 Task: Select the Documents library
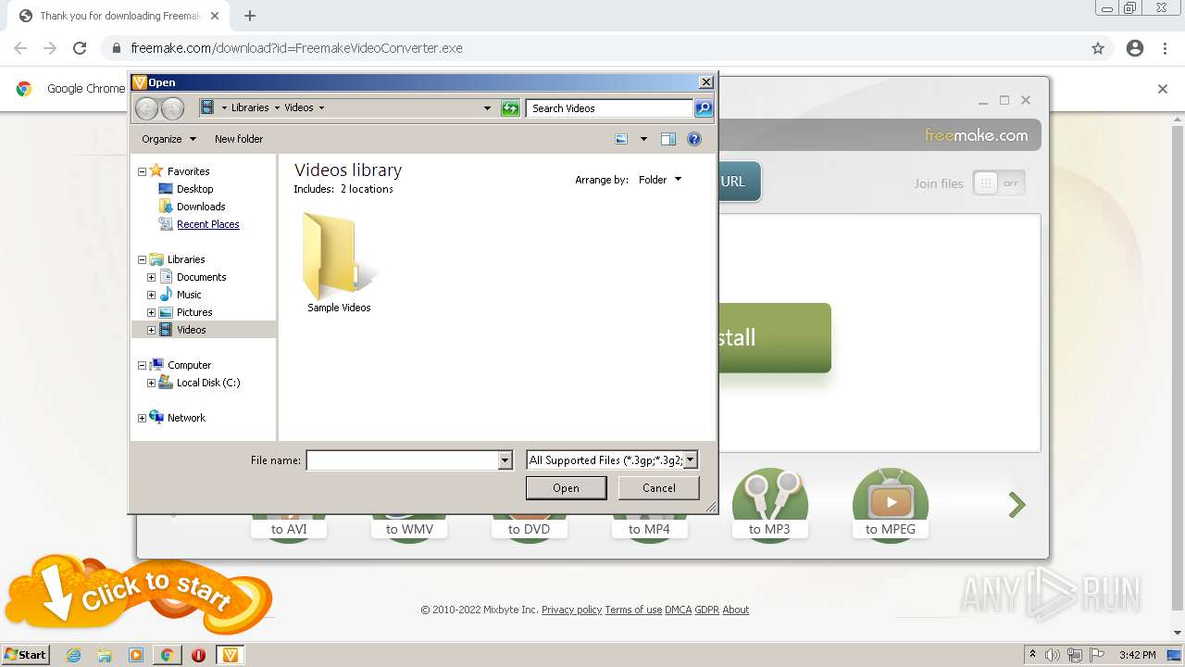(x=201, y=277)
